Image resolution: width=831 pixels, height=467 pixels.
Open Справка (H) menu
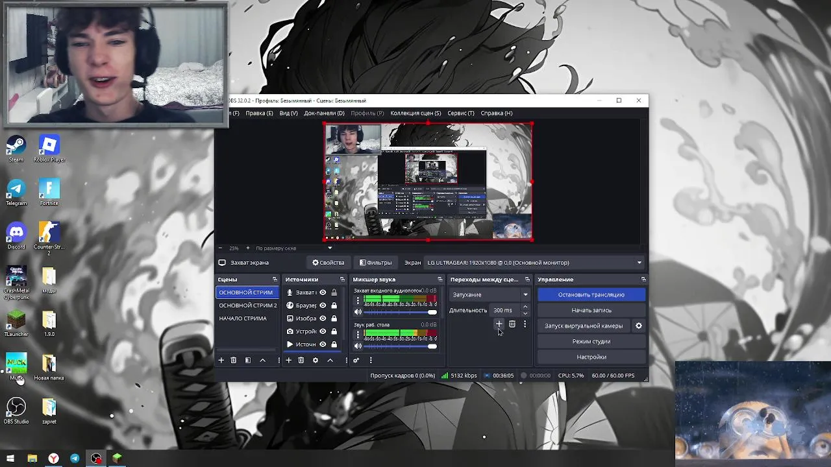click(497, 113)
